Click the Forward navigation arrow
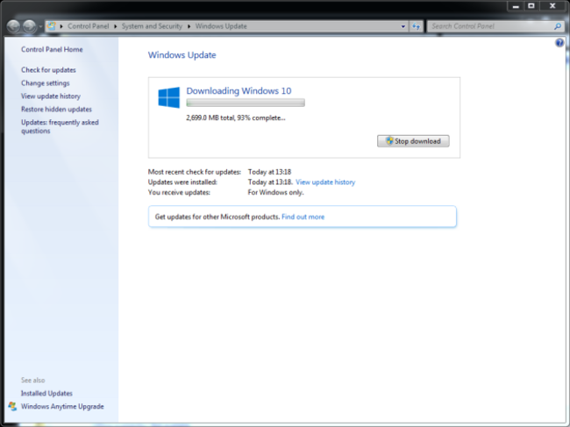Viewport: 570px width, 427px height. tap(30, 26)
